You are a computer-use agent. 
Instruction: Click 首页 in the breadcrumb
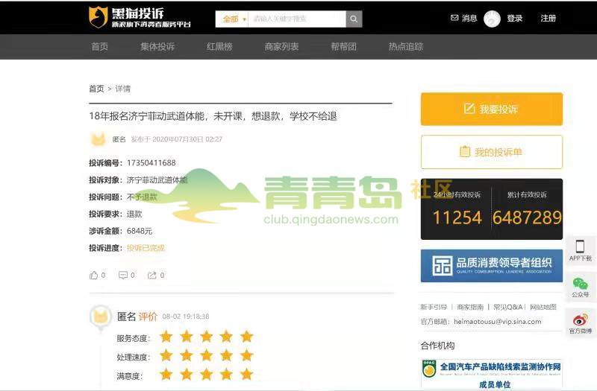coord(96,89)
